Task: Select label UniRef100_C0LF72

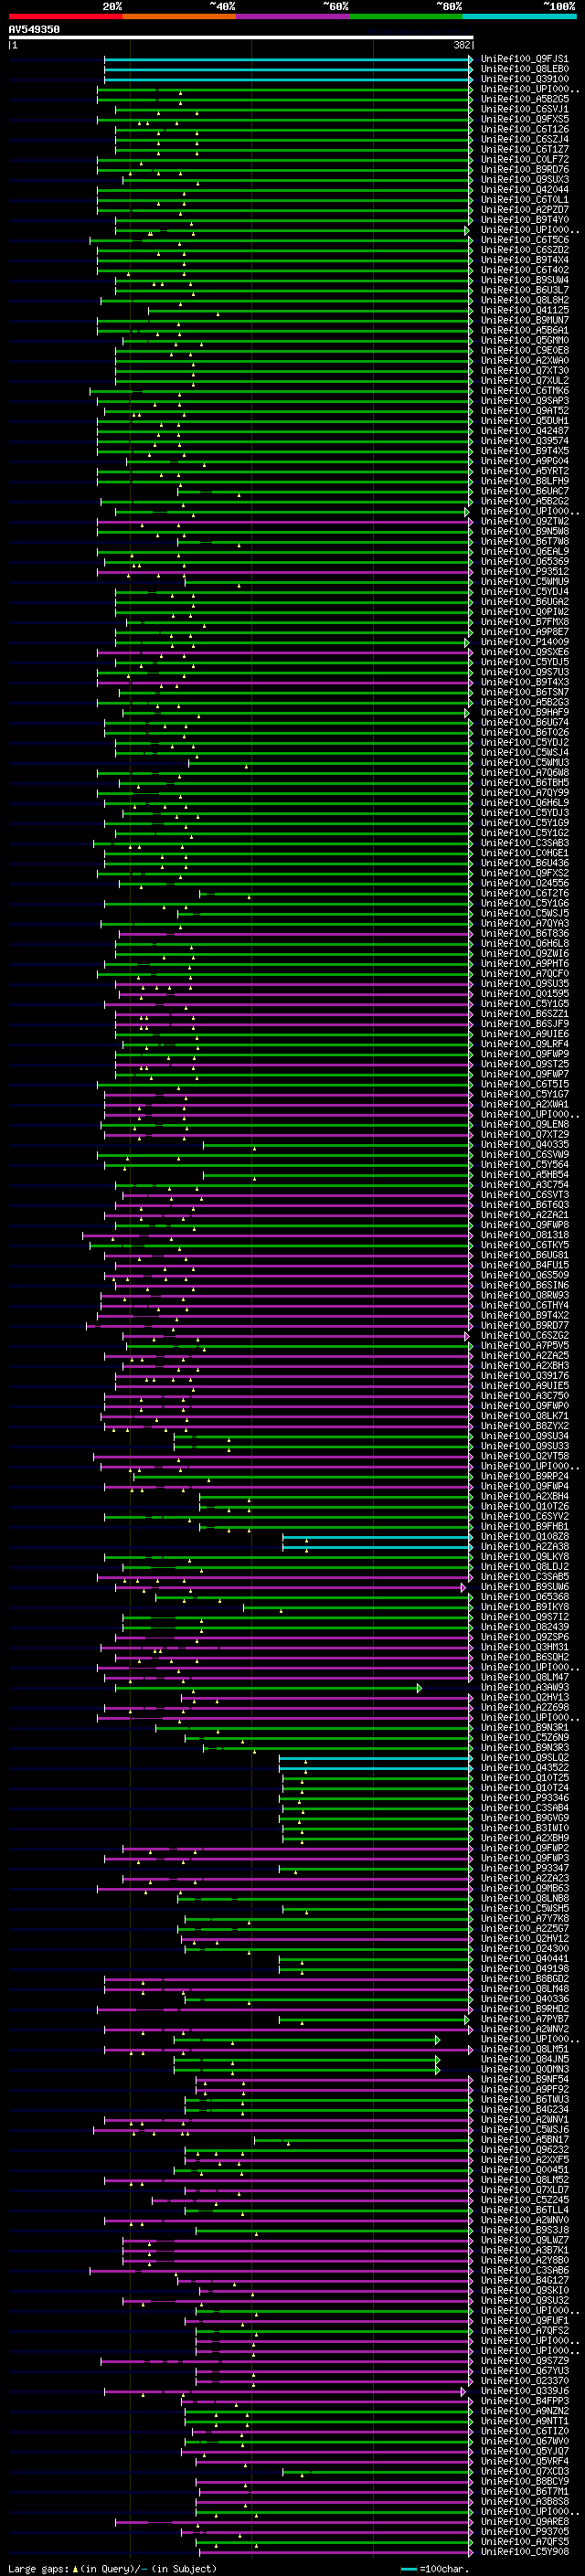Action: 525,159
